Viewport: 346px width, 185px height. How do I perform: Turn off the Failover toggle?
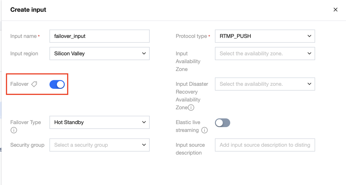coord(57,84)
